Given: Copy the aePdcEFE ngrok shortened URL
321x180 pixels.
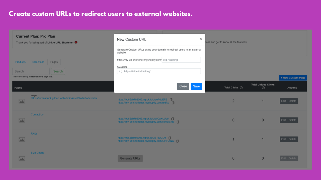Looking at the screenshot, I should click(171, 100).
